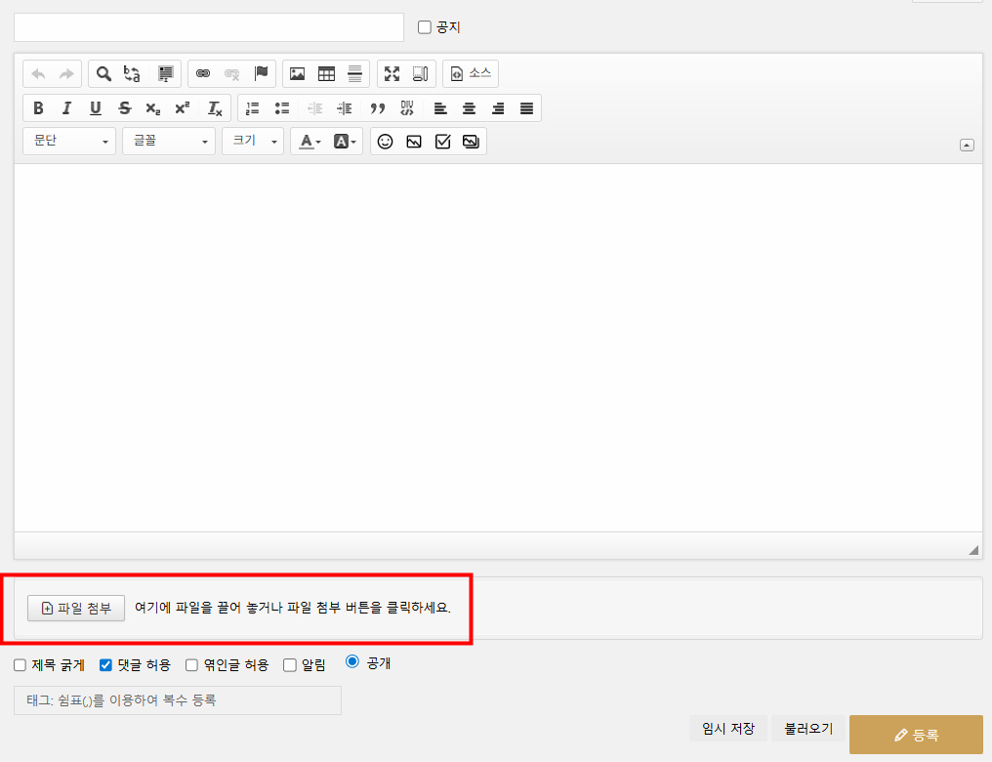
Task: Select the 공개 radio button
Action: [x=352, y=661]
